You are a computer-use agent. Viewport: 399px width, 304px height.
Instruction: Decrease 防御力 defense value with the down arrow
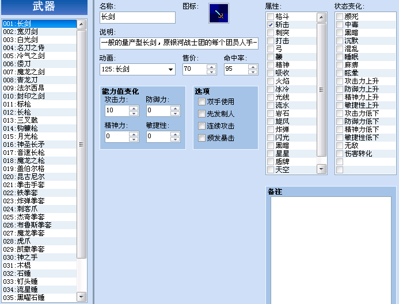(175, 113)
